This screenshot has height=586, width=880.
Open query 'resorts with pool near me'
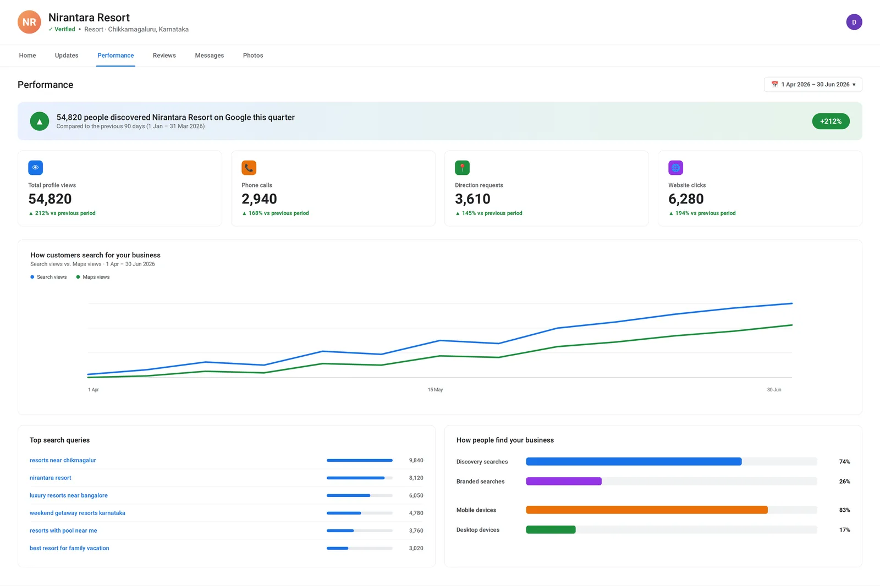tap(63, 530)
